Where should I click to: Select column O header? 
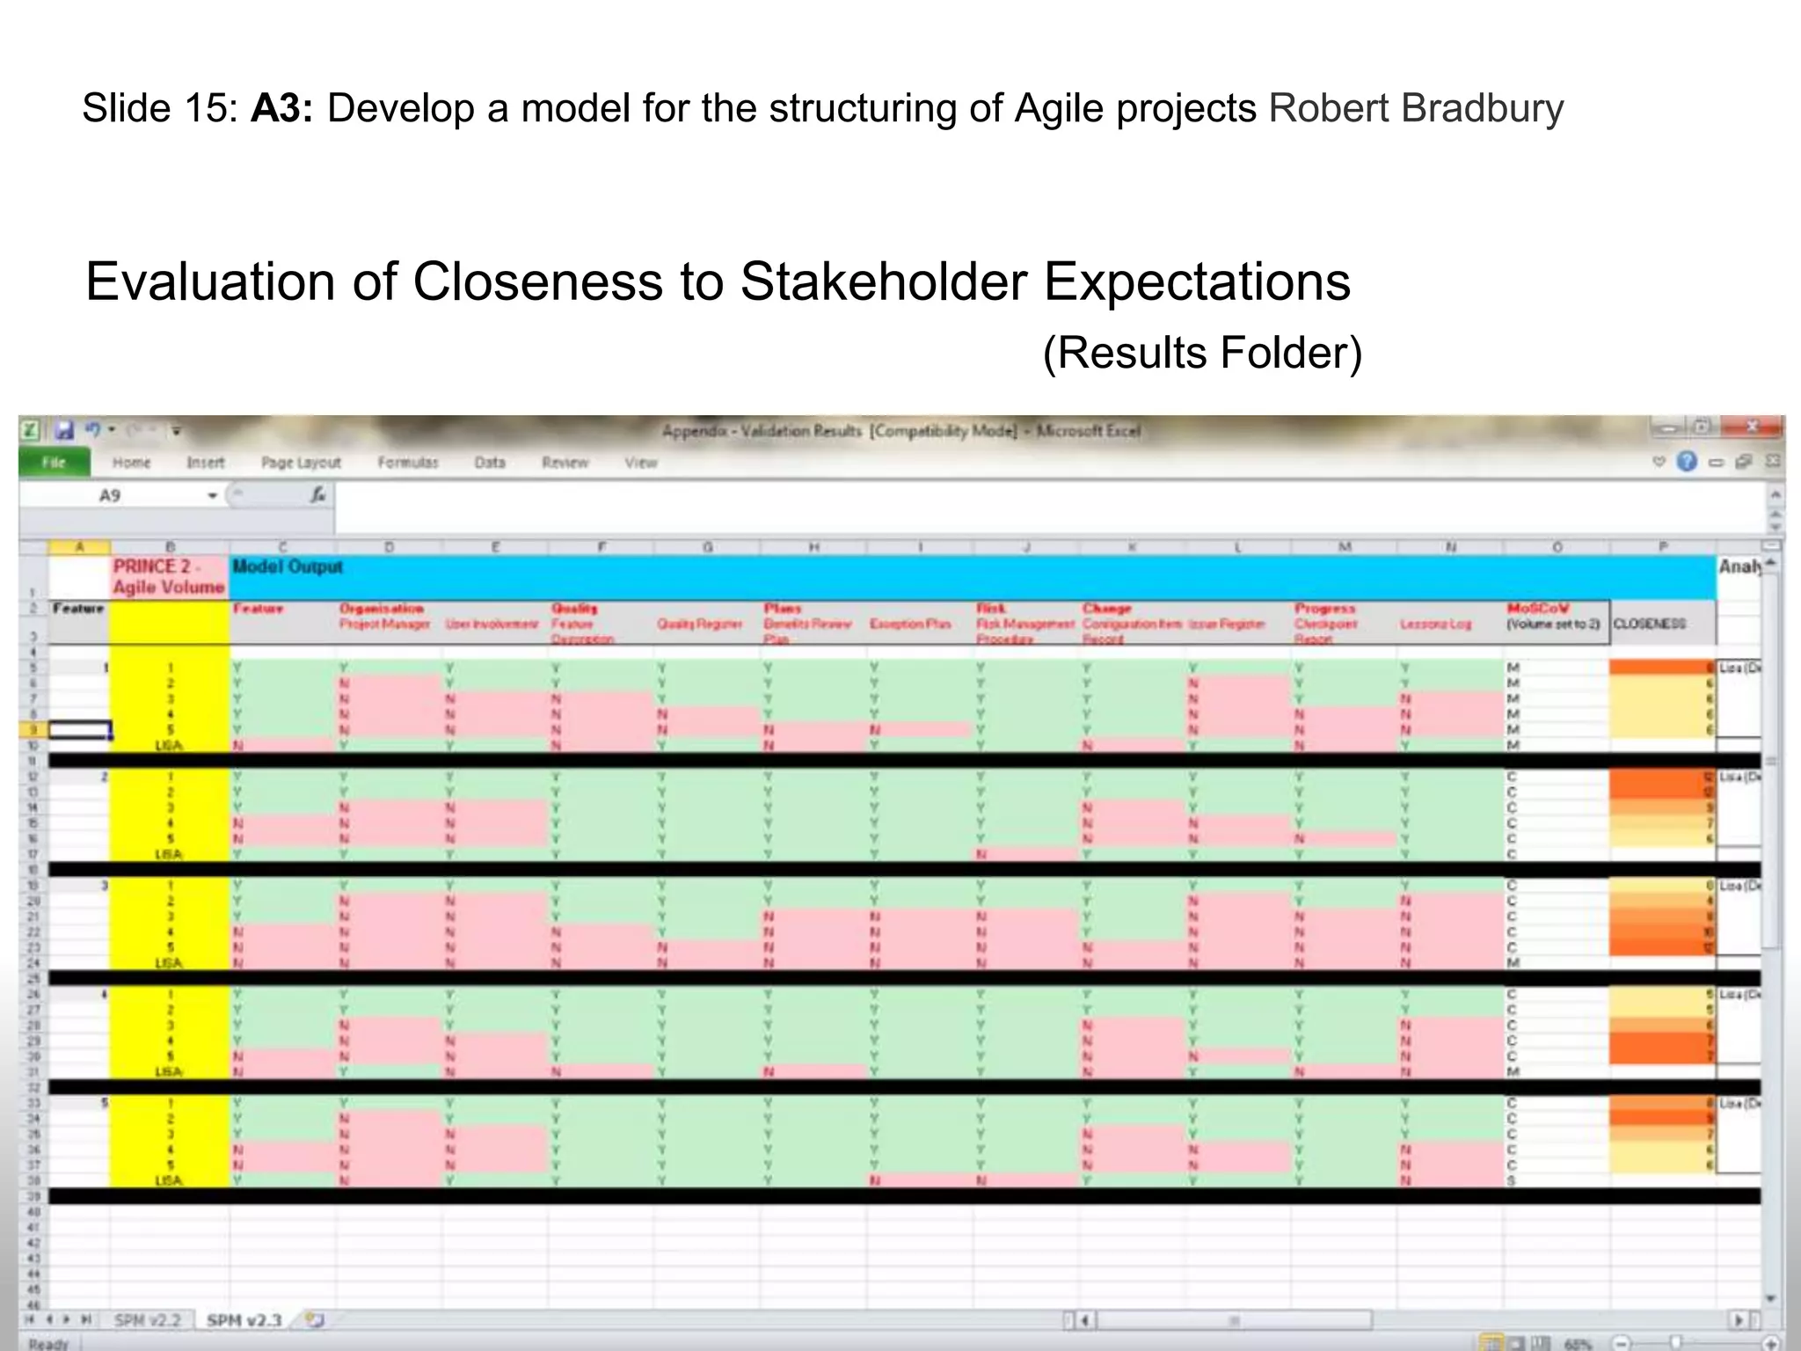coord(1557,547)
